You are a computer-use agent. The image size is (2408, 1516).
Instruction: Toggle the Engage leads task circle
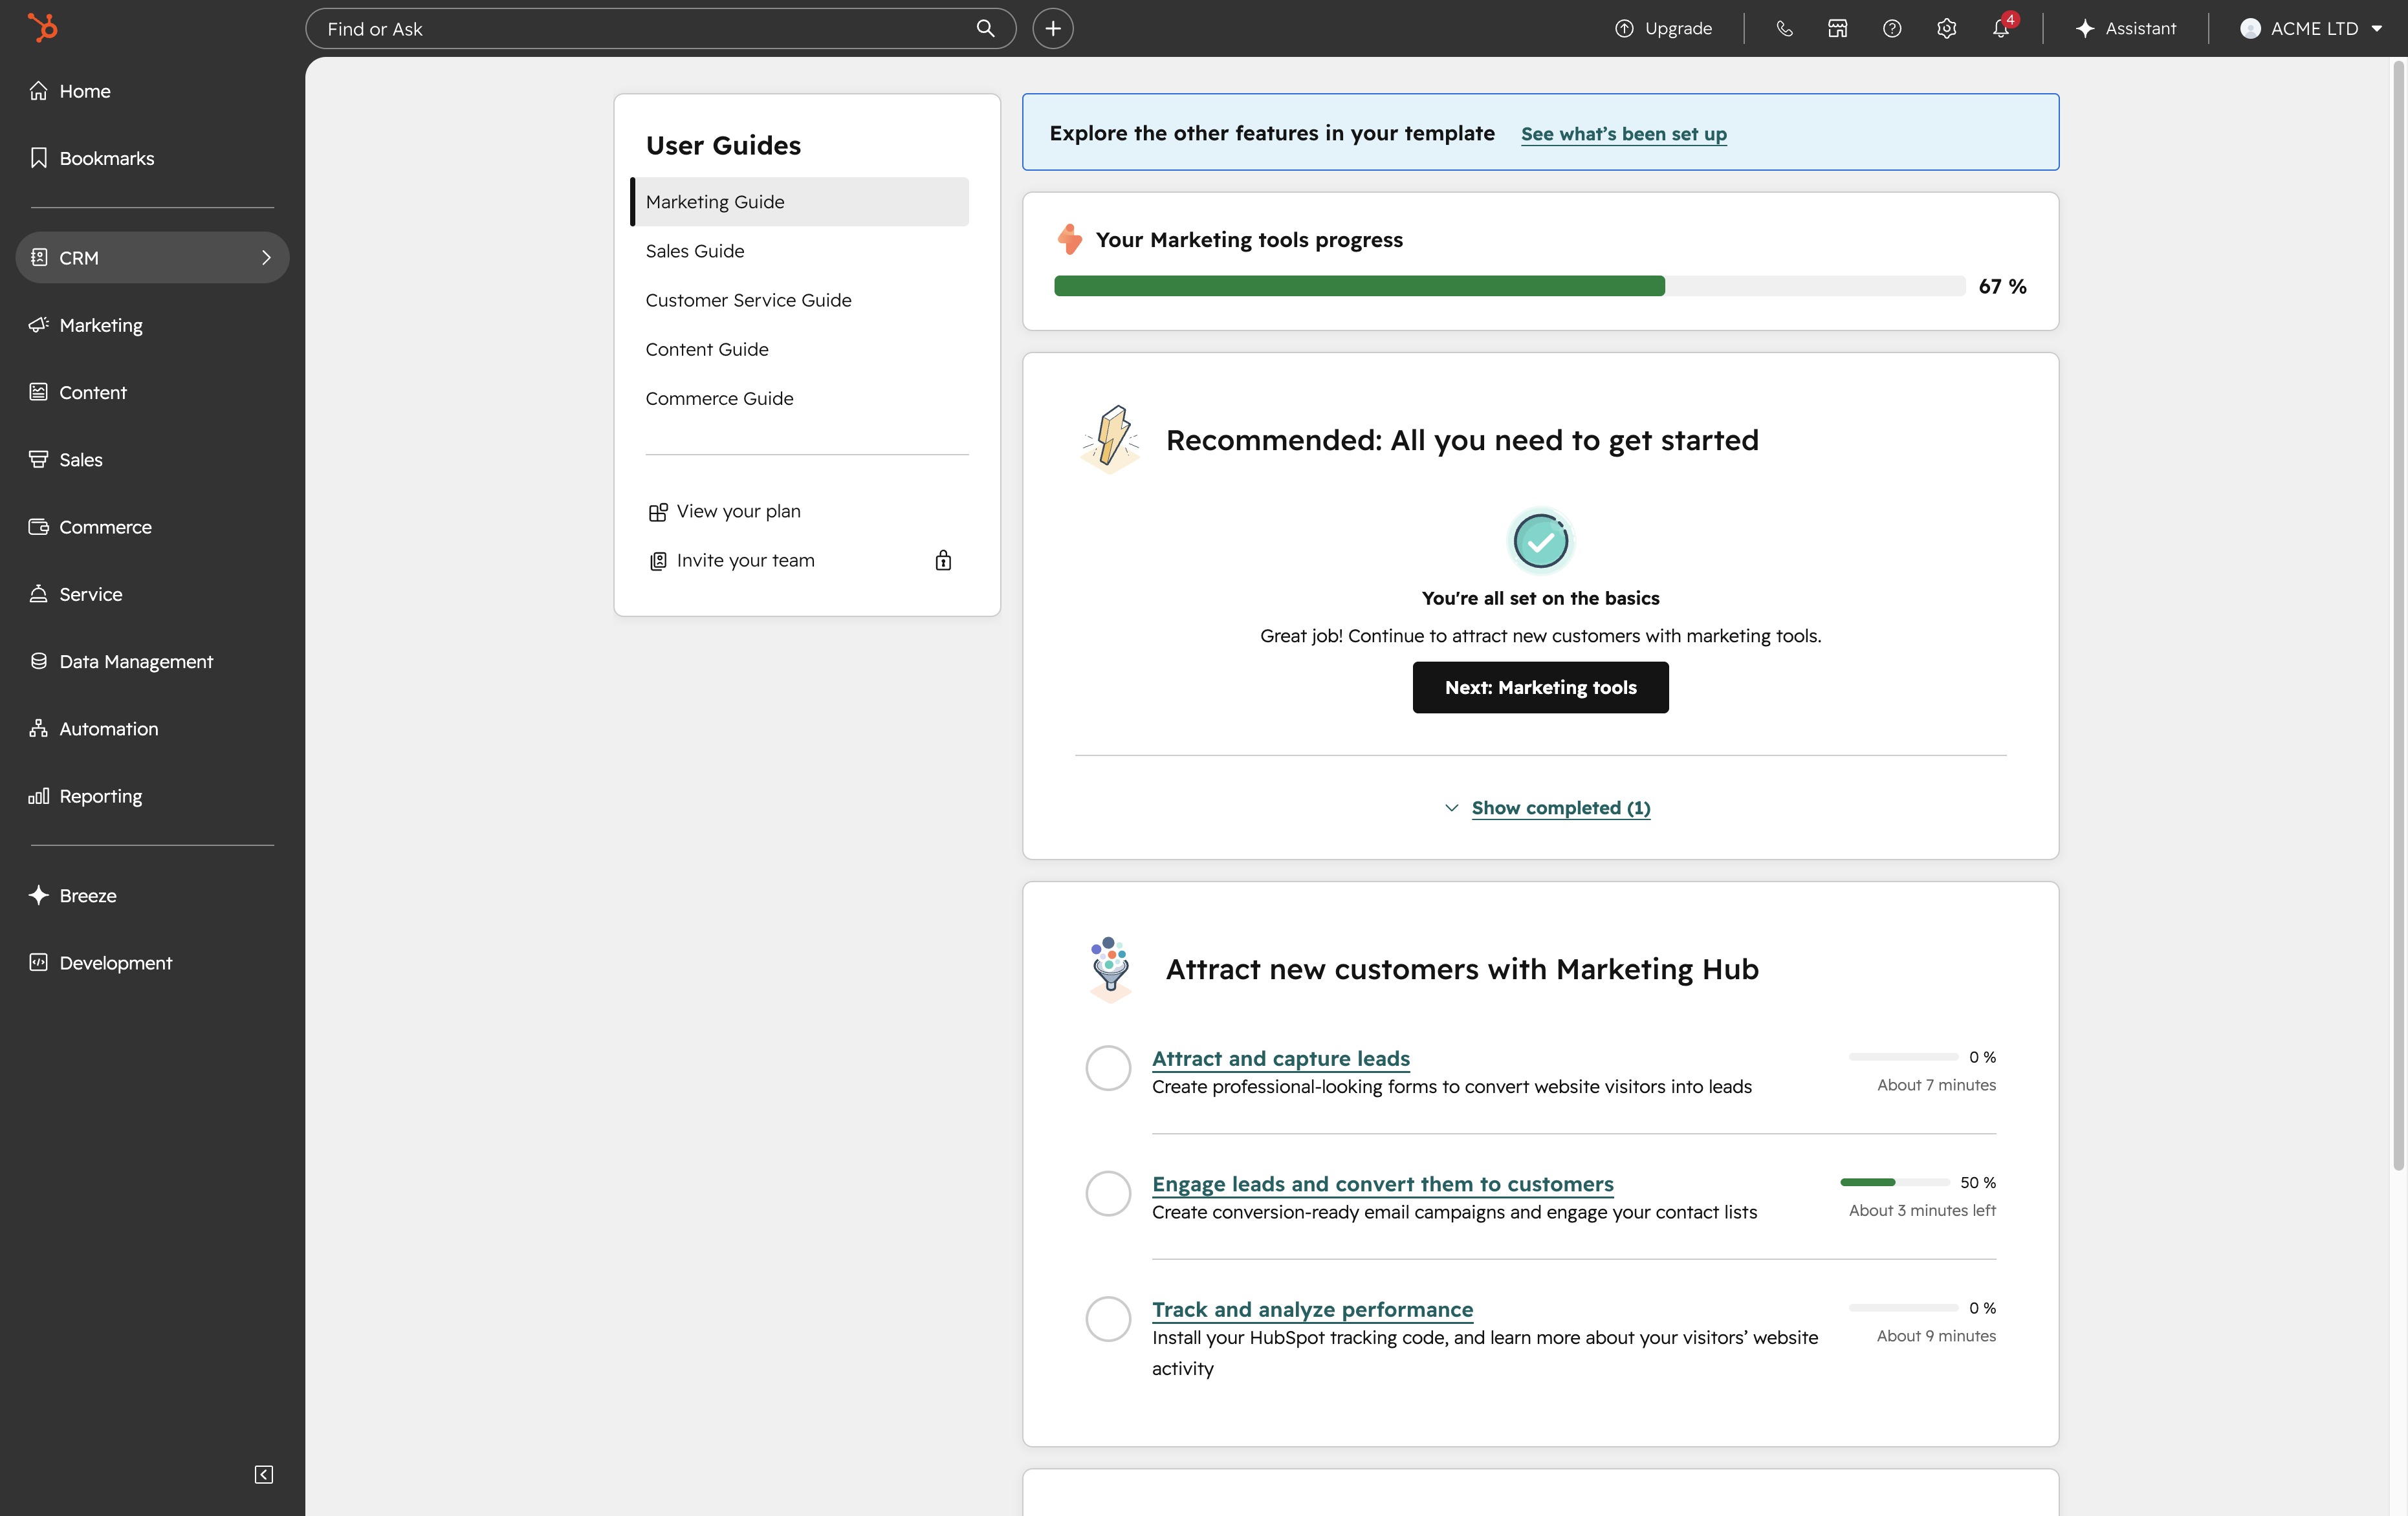click(x=1108, y=1193)
